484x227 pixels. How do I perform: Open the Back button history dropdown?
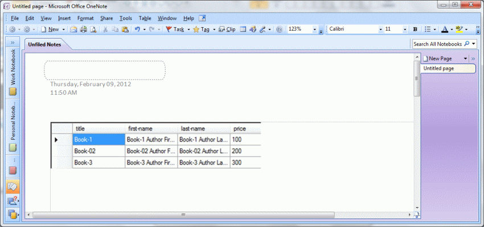click(19, 29)
